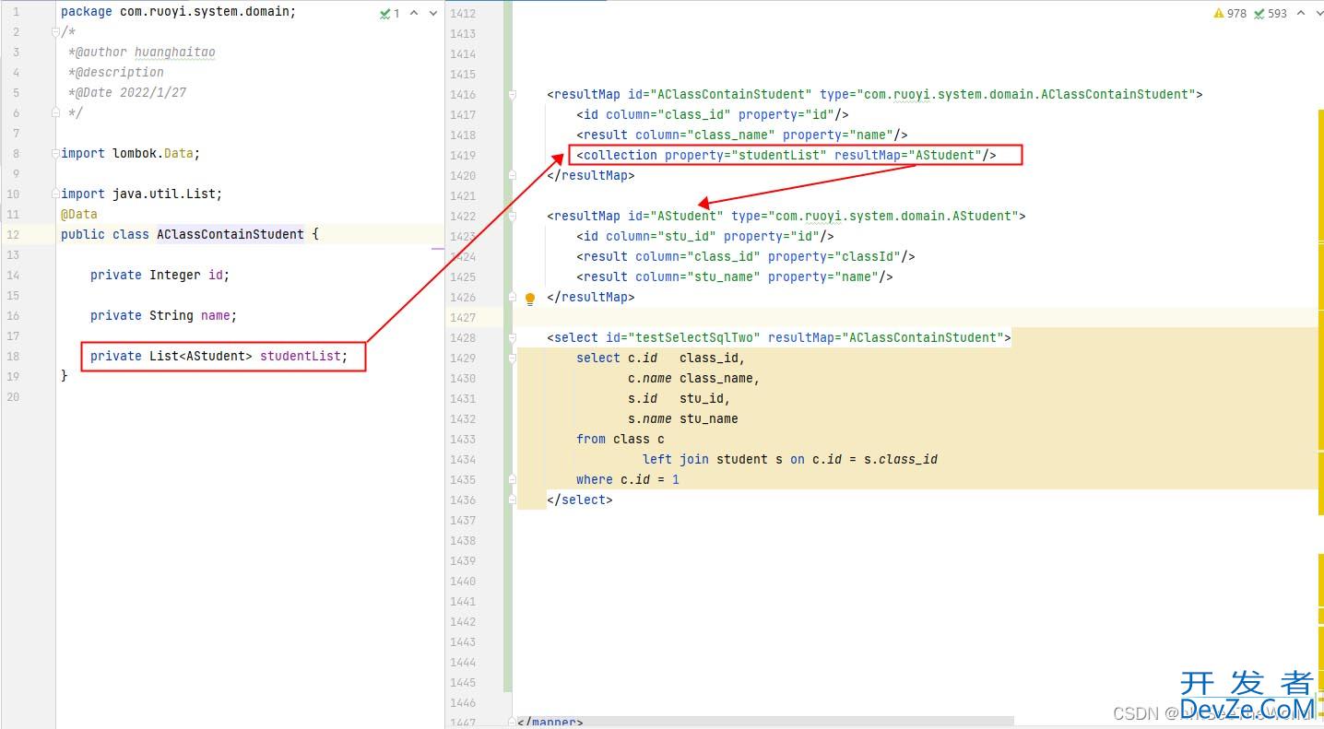Click the fold end marker at line 1435
This screenshot has width=1324, height=729.
click(512, 479)
